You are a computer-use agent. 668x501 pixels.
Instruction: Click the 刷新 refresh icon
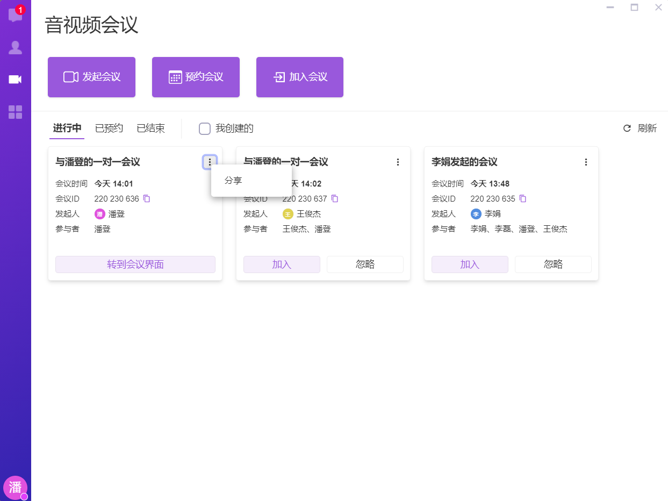(627, 128)
